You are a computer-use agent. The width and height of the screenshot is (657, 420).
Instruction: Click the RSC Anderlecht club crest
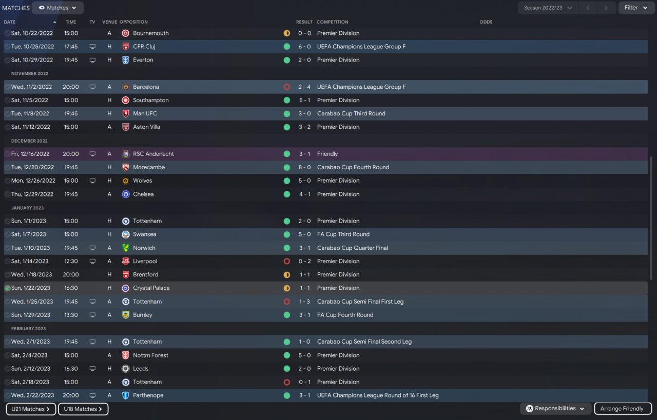[x=125, y=154]
